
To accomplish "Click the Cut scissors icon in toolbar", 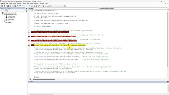I will click(11, 6).
